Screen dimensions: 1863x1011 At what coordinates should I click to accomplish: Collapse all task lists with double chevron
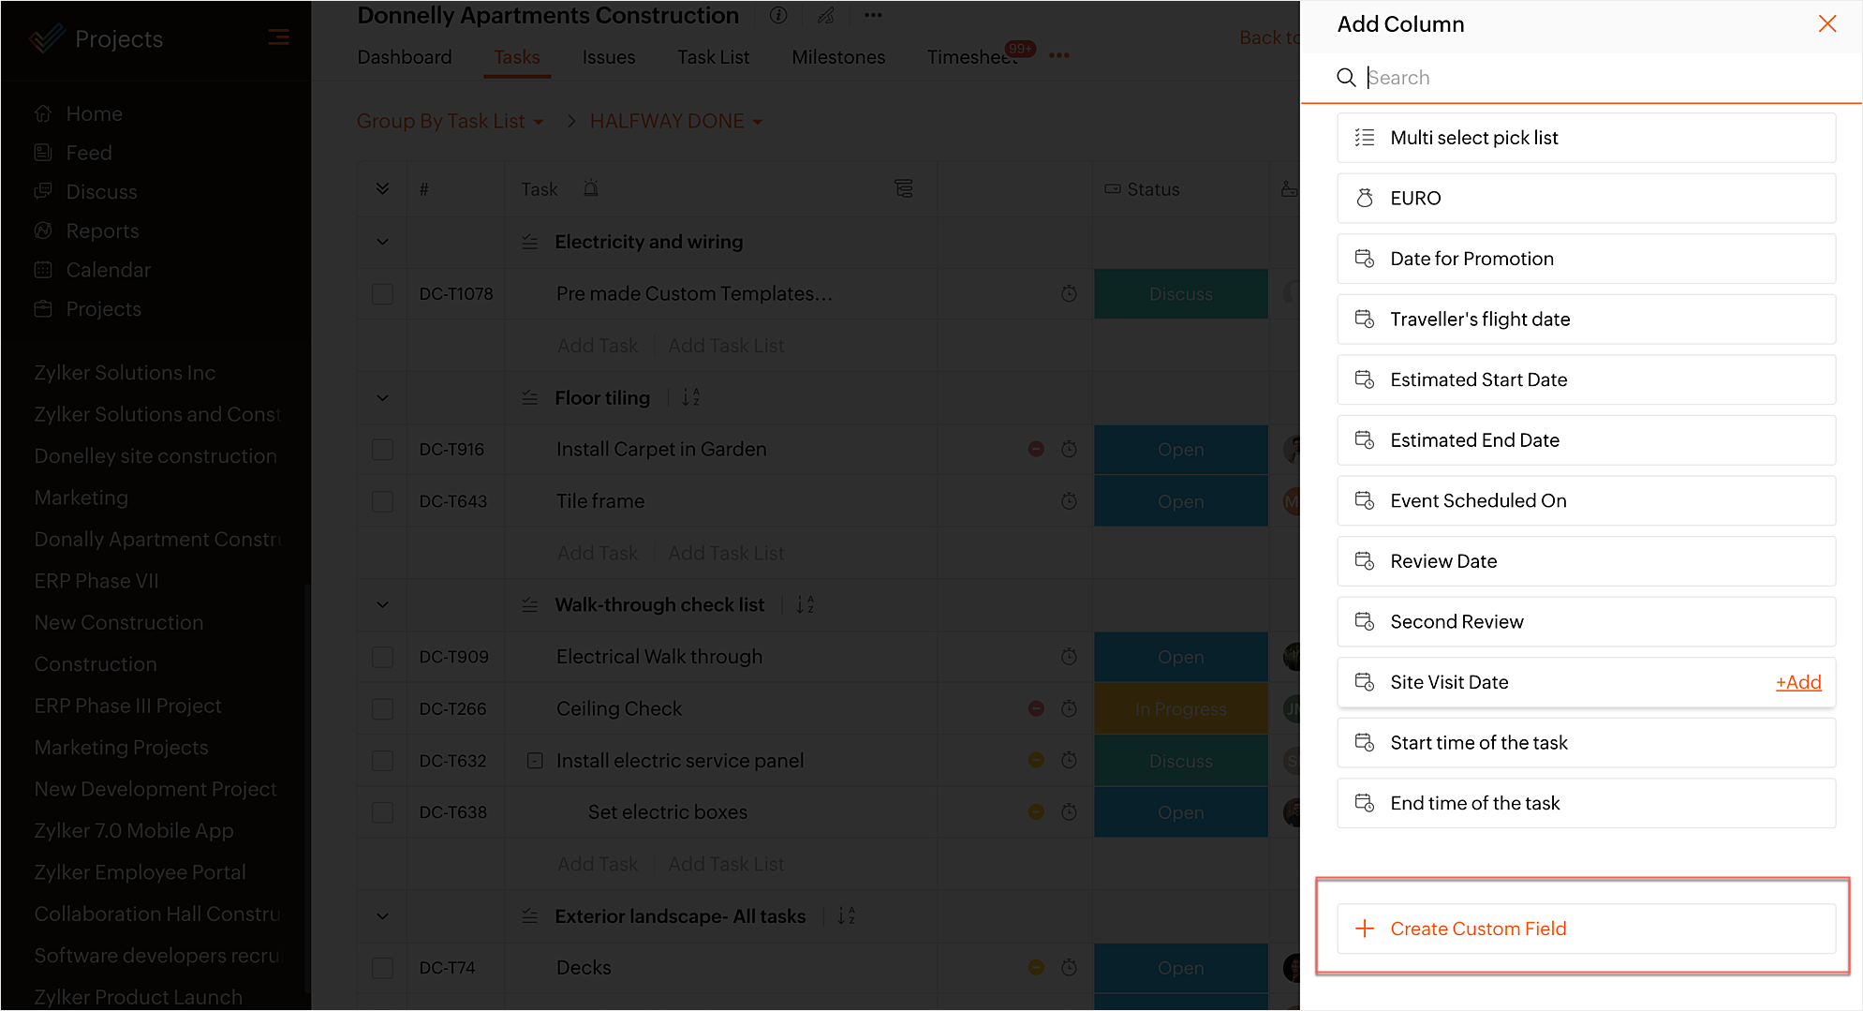[382, 188]
